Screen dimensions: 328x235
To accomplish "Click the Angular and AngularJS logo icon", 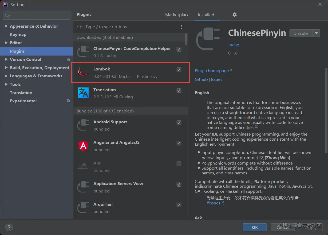I will click(83, 146).
